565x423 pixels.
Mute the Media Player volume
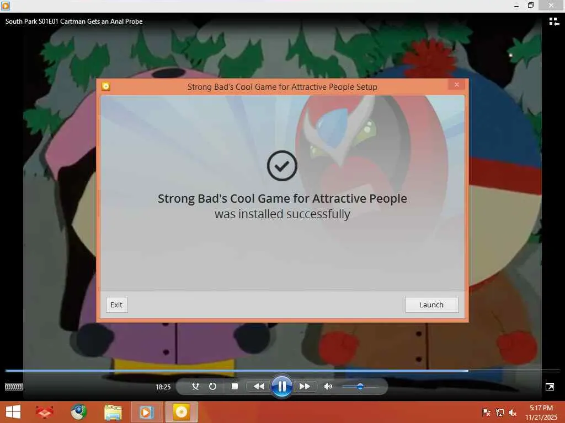tap(328, 386)
